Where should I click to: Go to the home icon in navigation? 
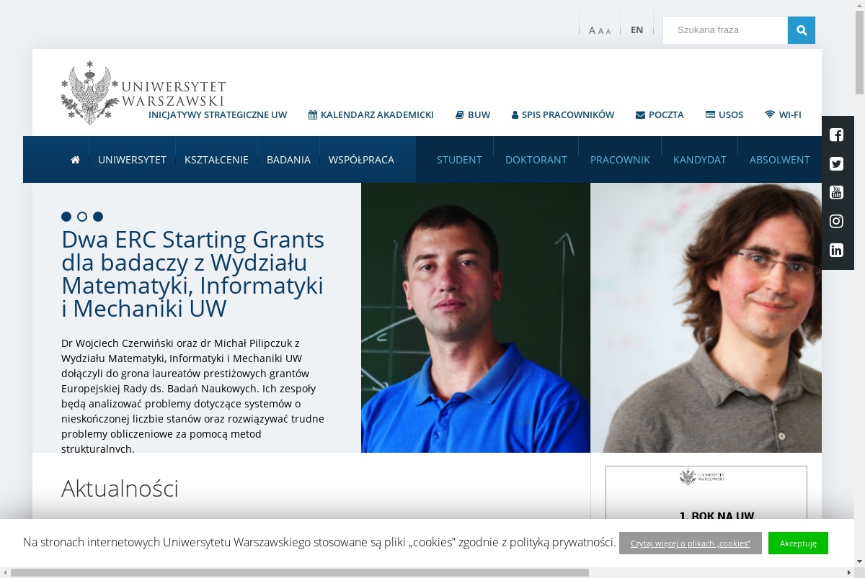pos(75,160)
